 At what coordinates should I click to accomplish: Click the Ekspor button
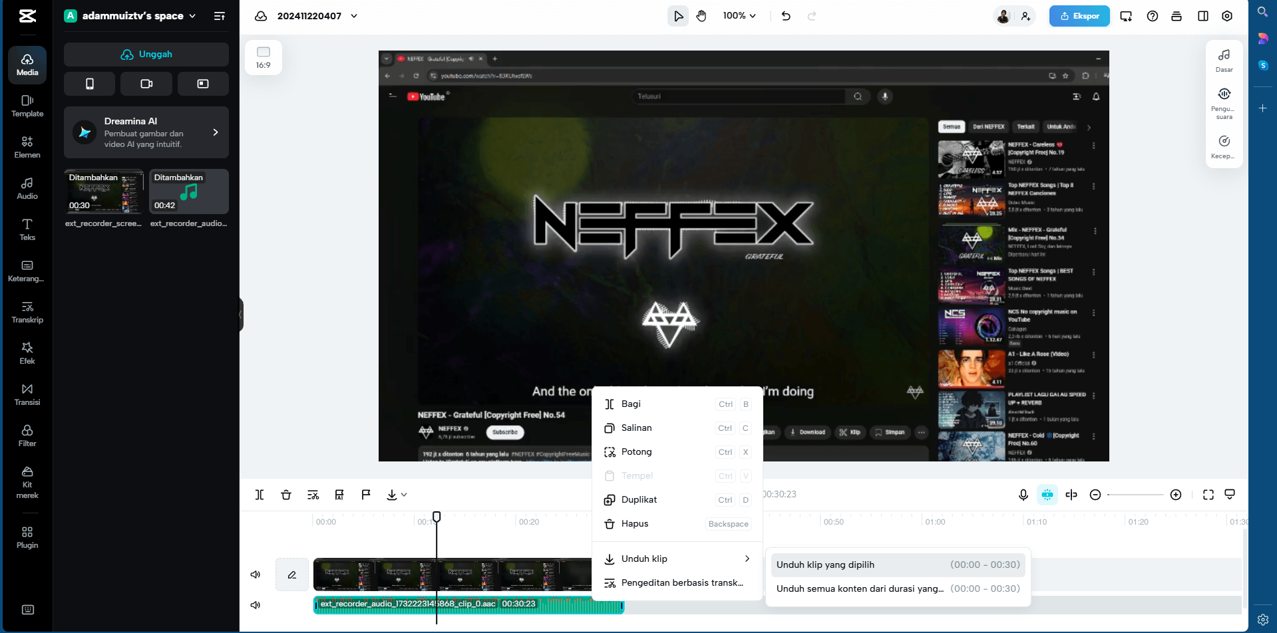click(1079, 16)
